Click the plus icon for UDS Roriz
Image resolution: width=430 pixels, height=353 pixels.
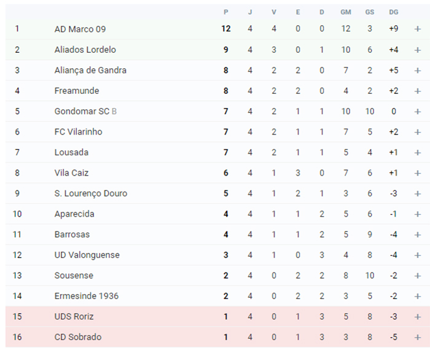click(417, 317)
